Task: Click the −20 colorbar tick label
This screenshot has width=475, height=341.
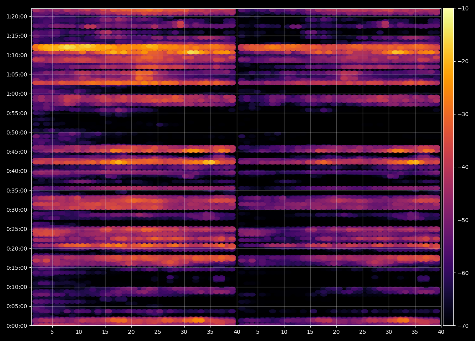Action: click(463, 61)
